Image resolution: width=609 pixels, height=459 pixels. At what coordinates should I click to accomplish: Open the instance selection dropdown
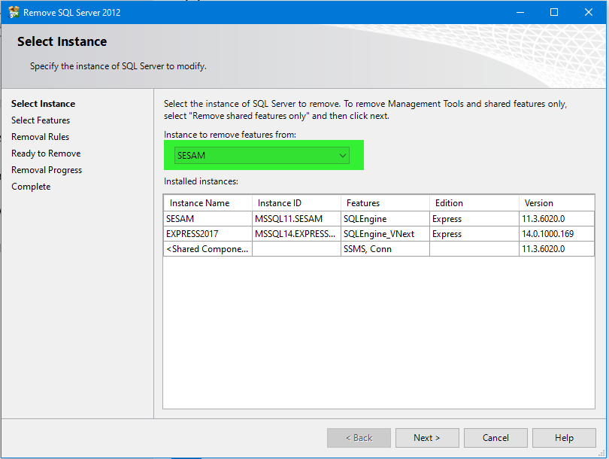click(262, 156)
